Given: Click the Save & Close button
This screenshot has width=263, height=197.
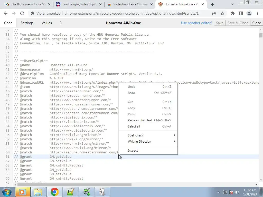Looking at the screenshot, I should pos(238,23).
